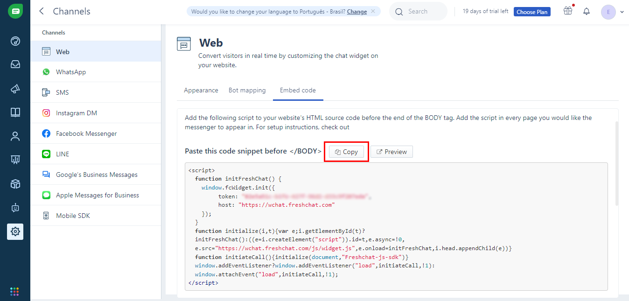Select the Web channel
Image resolution: width=629 pixels, height=301 pixels.
pos(96,52)
